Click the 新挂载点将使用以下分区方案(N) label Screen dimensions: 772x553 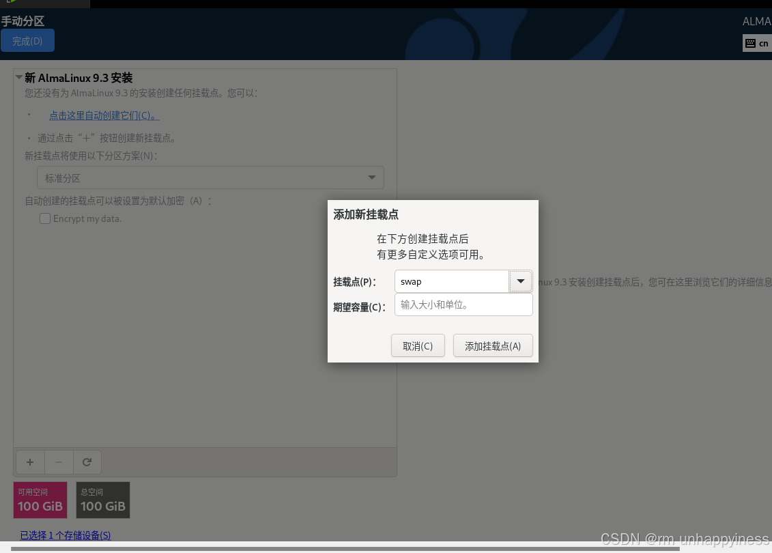click(x=91, y=156)
